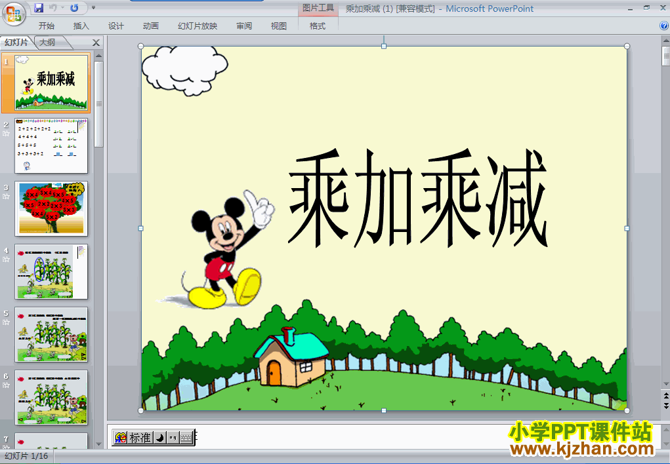Click the top-left corner sizing handle
The height and width of the screenshot is (464, 670).
pos(140,46)
